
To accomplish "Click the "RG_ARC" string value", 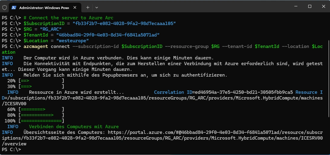I will coord(50,29).
